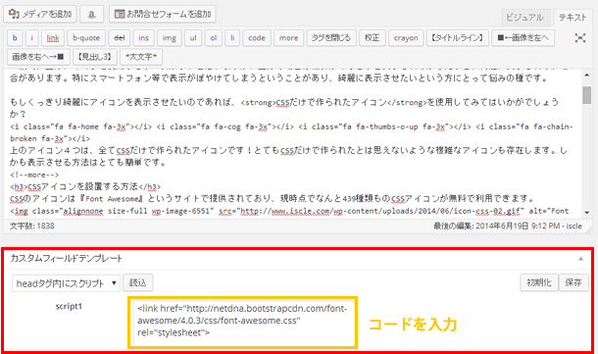This screenshot has width=598, height=354.
Task: Open the crayon code inserter
Action: coord(406,38)
